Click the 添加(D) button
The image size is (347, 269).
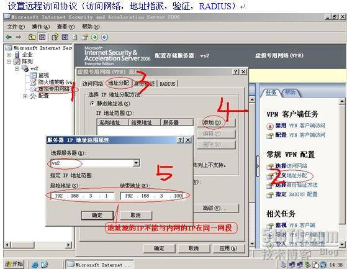pos(216,122)
